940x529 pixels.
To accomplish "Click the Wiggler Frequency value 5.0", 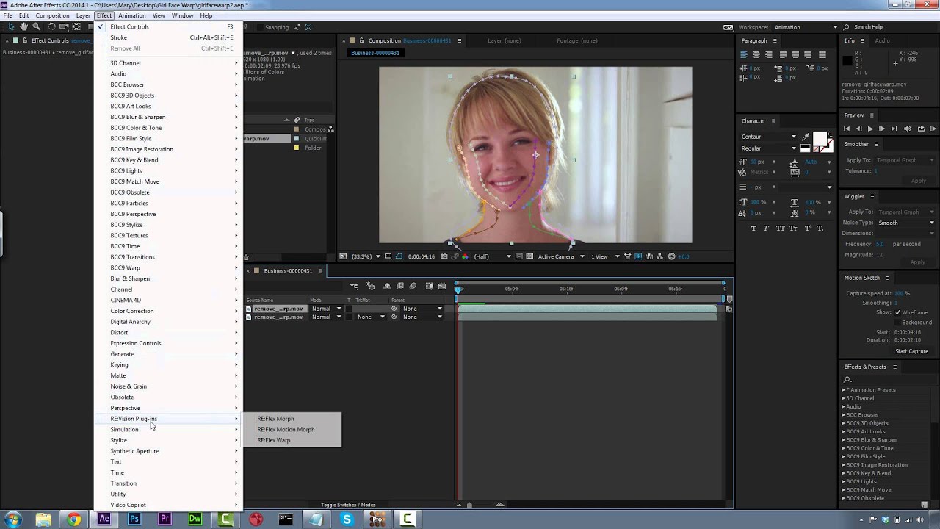I will [x=880, y=244].
